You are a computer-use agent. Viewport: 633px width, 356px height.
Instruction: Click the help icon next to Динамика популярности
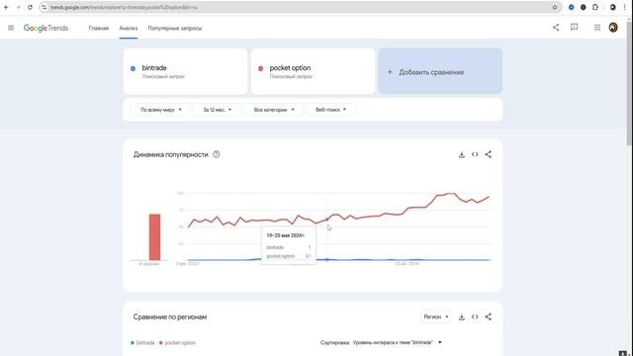tap(217, 154)
